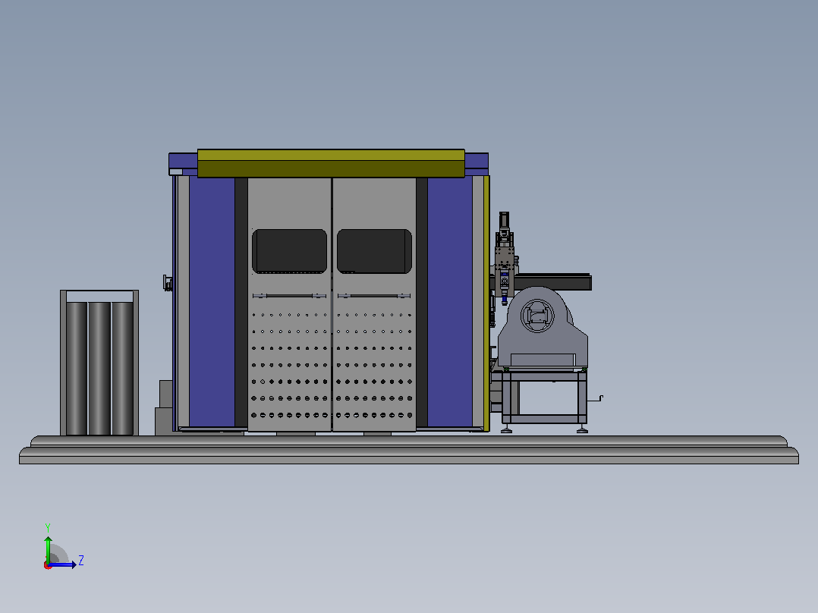Select the horizontal dark beam beside the tool head

[x=554, y=281]
